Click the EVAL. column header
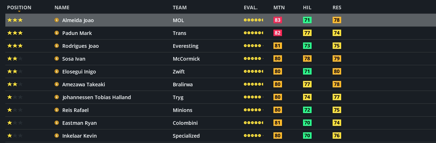 coord(251,7)
